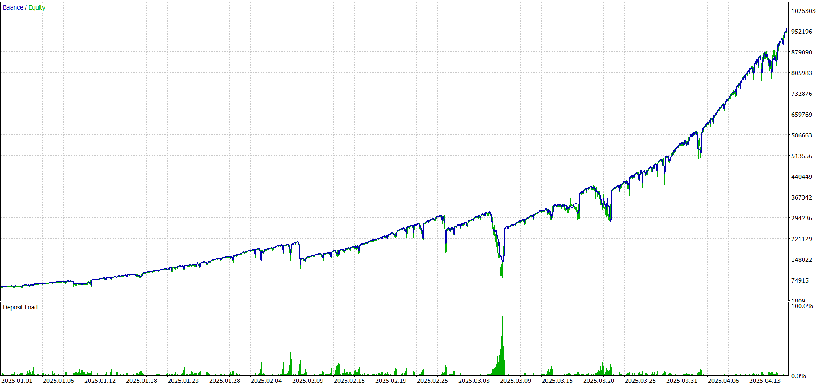Pick the 2025.03.20 date label
Viewport: 816px width, 385px height.
(x=599, y=381)
